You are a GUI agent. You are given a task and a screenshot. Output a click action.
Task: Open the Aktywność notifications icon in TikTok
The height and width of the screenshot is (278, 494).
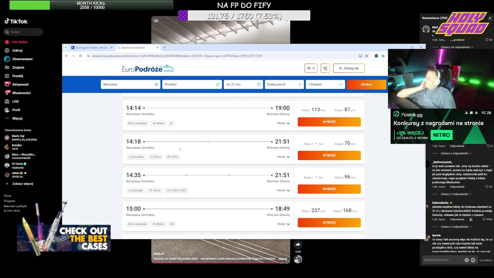tap(7, 84)
